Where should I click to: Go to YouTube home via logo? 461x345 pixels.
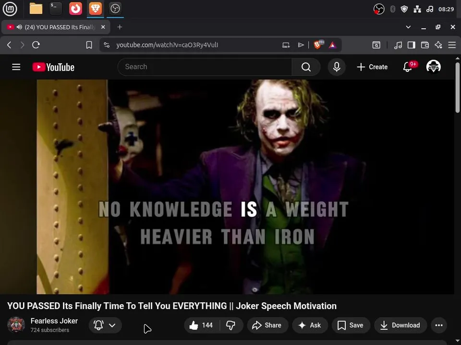tap(53, 67)
